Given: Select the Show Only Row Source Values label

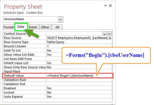Looking at the screenshot, I should tap(25, 67).
